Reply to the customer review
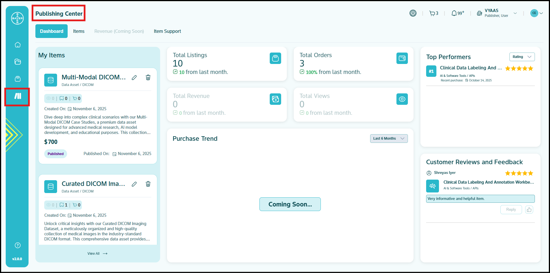Viewport: 550px width, 273px height. (511, 210)
